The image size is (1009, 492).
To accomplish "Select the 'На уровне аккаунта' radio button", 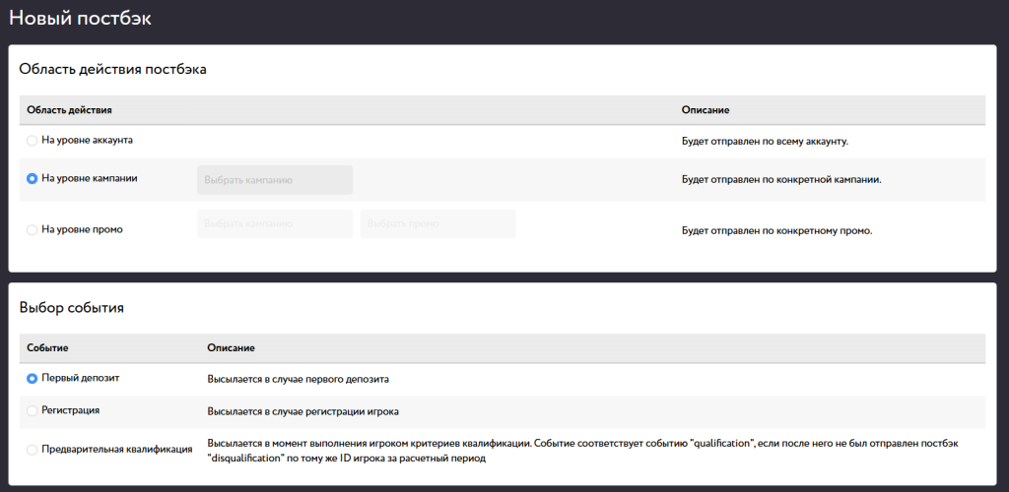I will tap(33, 141).
